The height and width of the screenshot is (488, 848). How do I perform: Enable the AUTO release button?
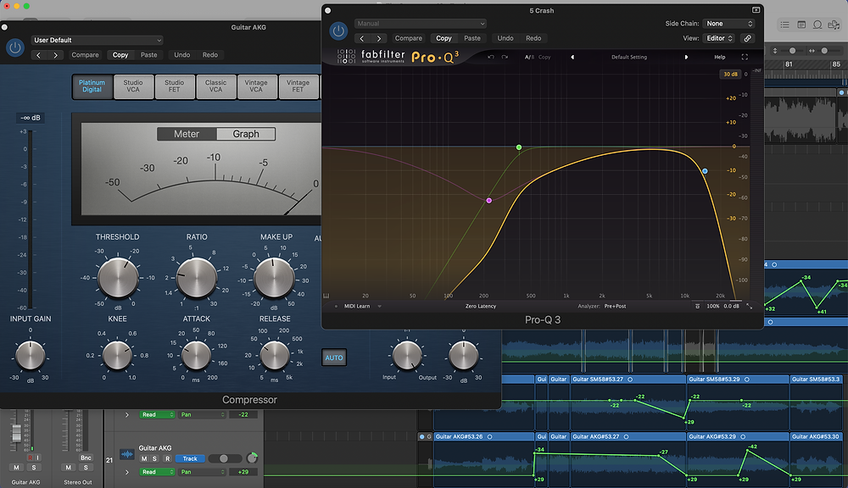click(x=334, y=358)
